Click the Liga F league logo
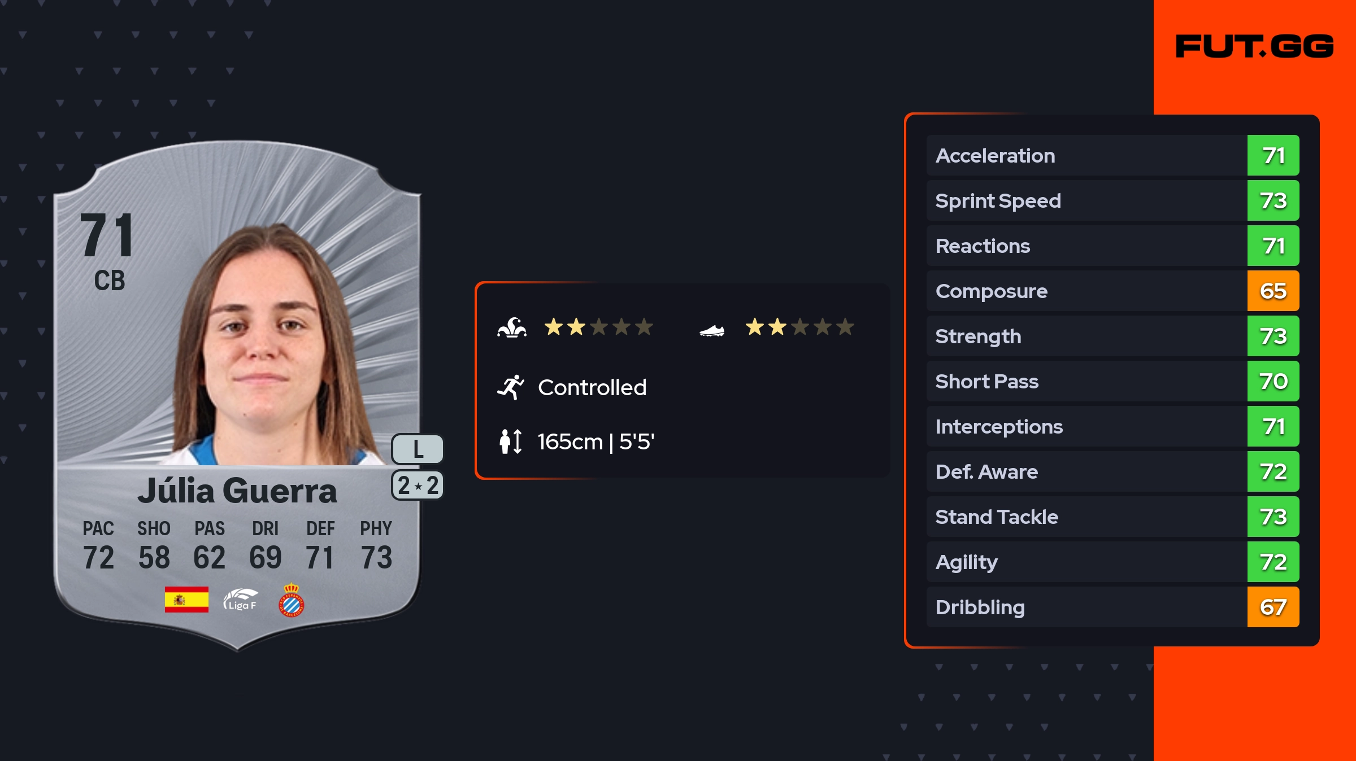The height and width of the screenshot is (761, 1356). 241,600
